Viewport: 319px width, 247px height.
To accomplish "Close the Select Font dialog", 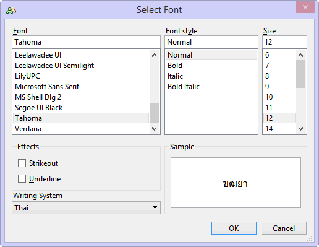I will [x=305, y=7].
